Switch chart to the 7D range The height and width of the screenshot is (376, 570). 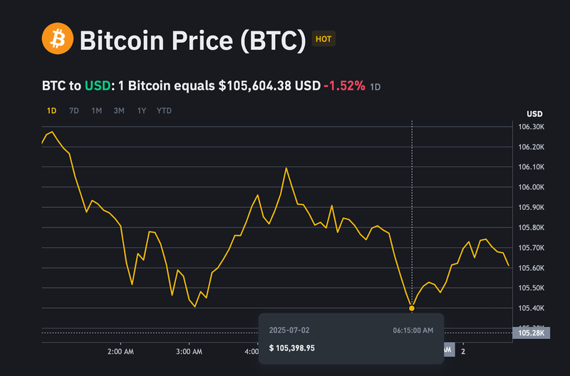click(x=74, y=110)
